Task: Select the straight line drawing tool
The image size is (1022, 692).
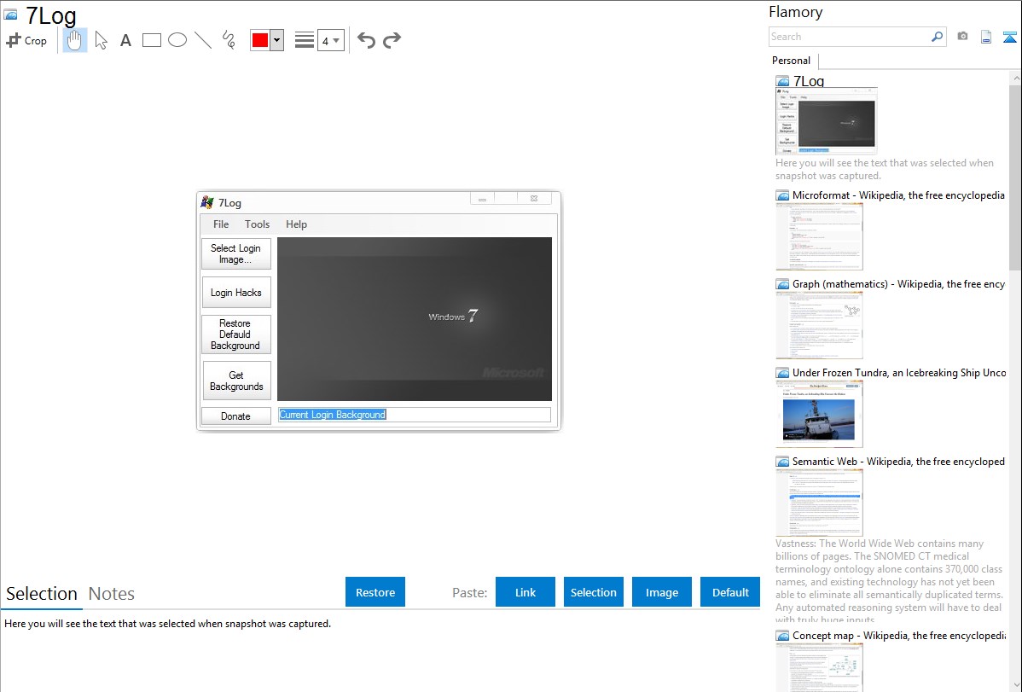Action: click(203, 40)
